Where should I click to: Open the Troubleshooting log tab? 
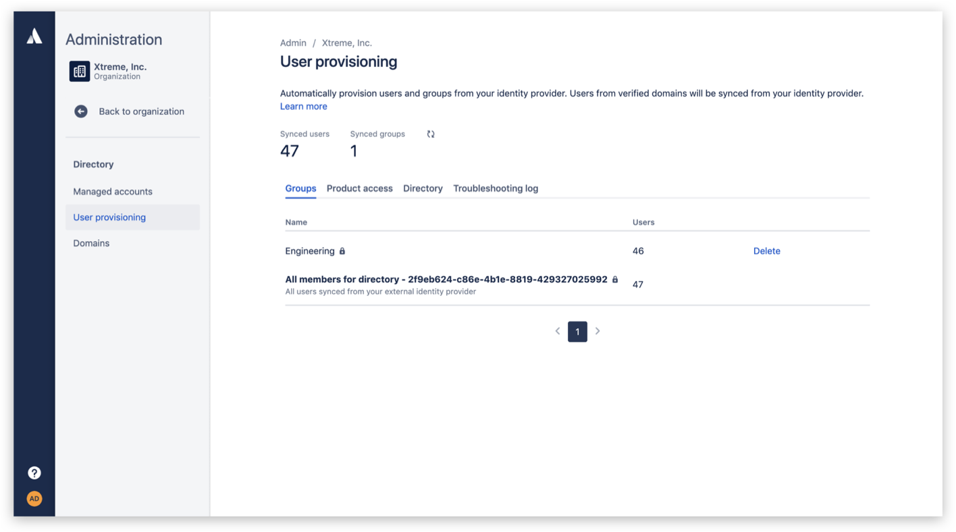[496, 188]
